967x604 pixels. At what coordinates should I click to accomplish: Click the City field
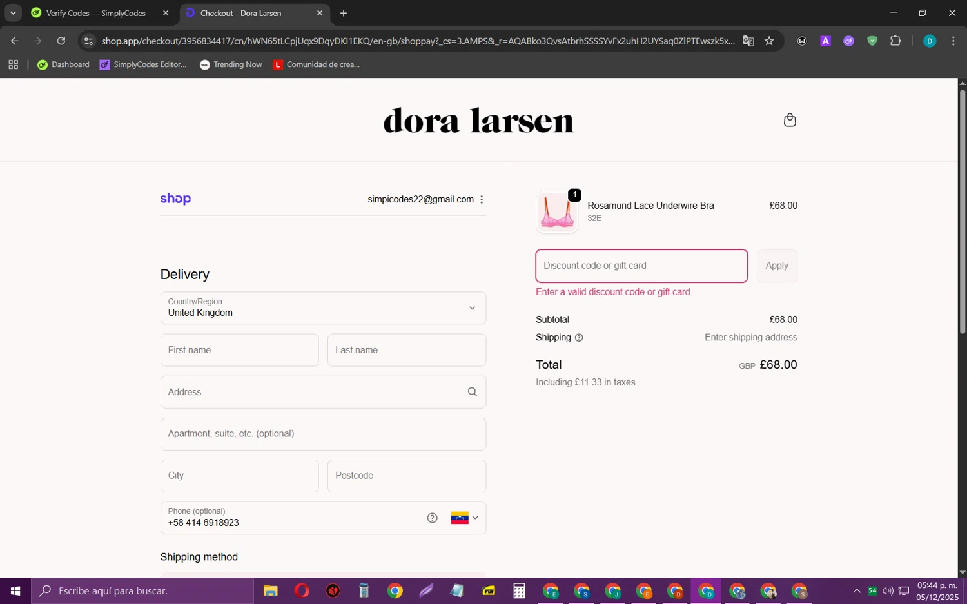point(239,476)
